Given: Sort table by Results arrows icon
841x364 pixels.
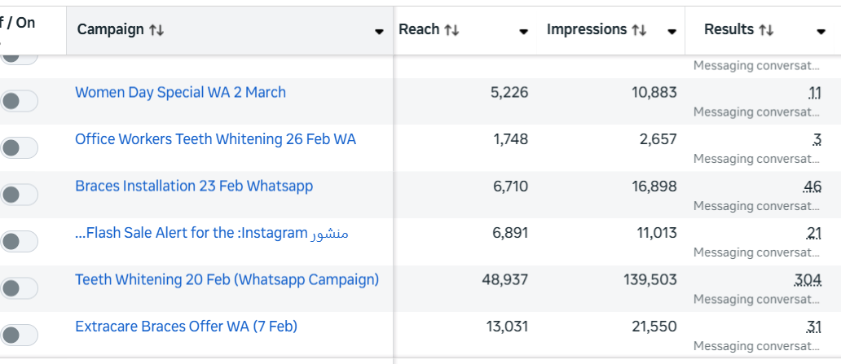Looking at the screenshot, I should (766, 30).
